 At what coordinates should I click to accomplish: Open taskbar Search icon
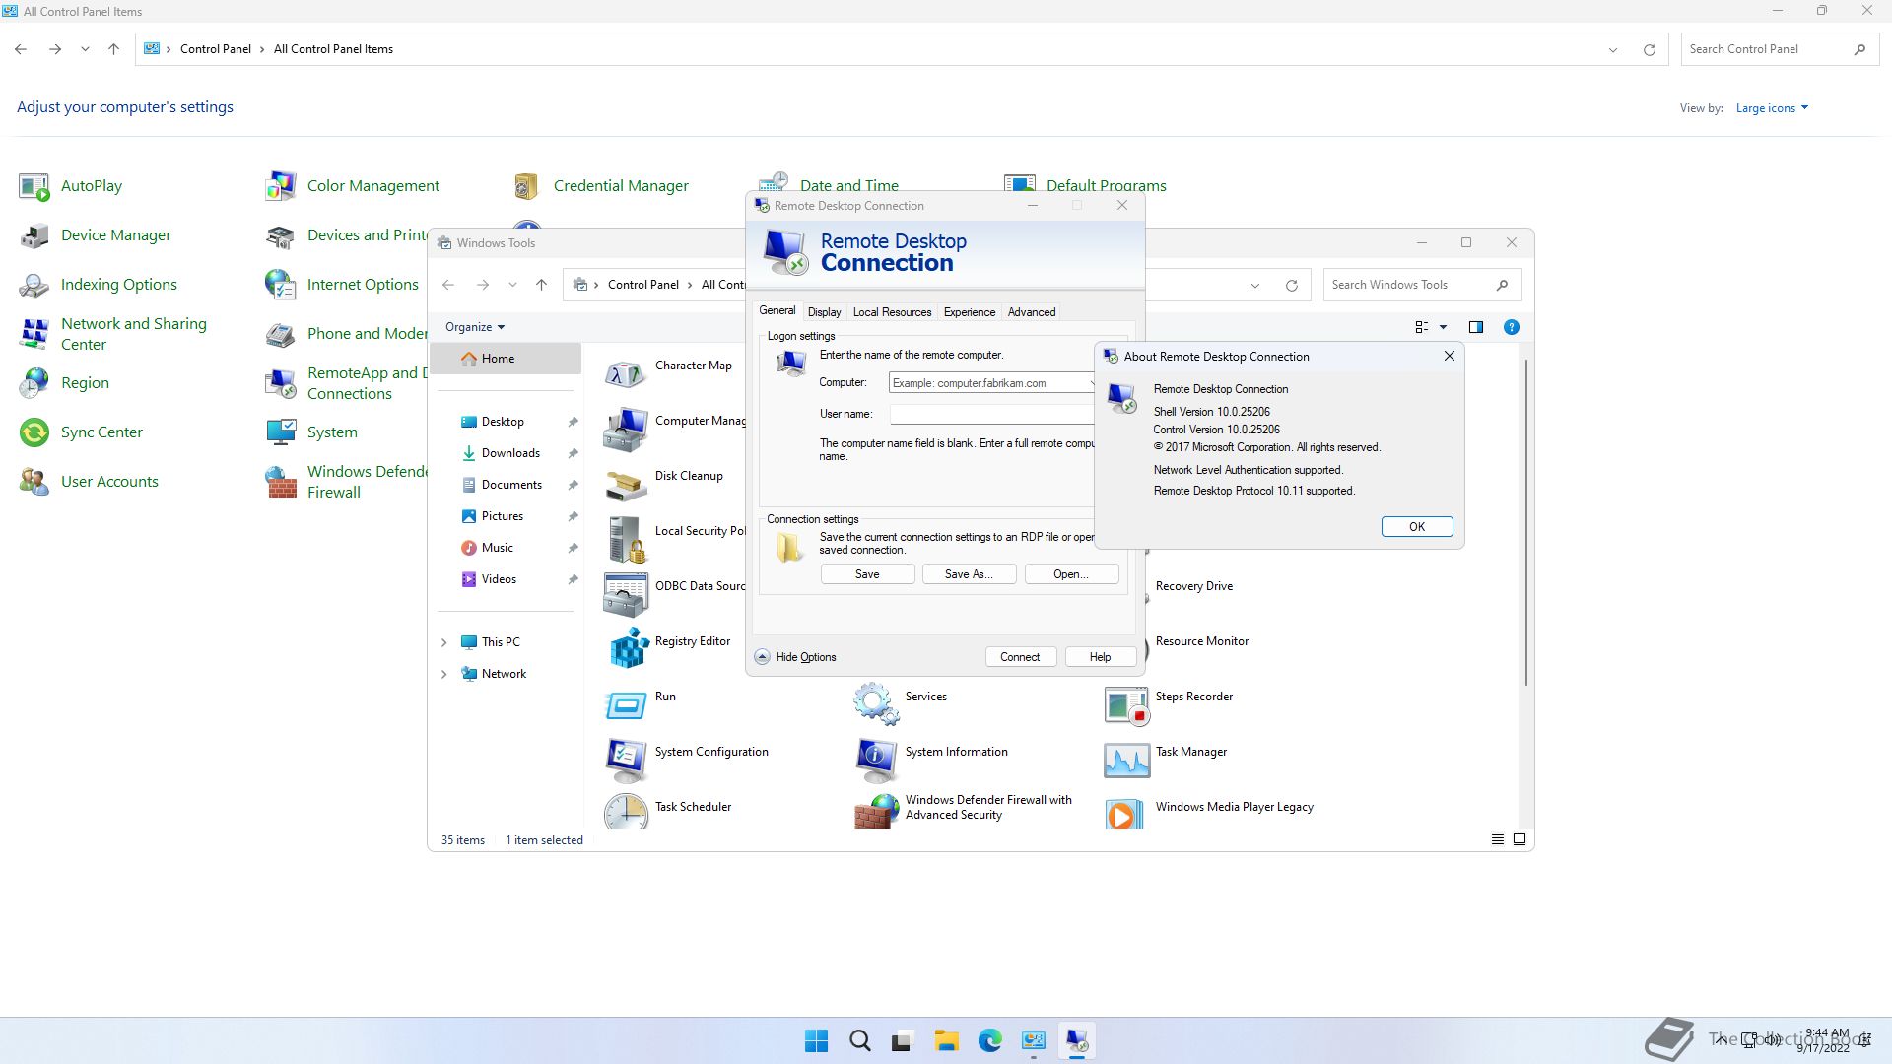point(860,1041)
